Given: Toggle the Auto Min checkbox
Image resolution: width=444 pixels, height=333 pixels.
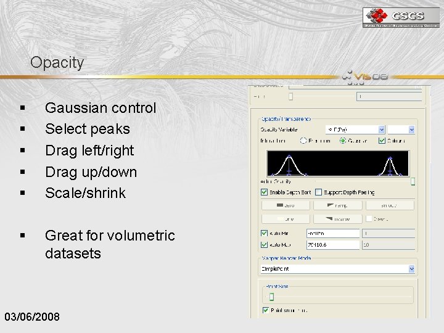Looking at the screenshot, I should (264, 233).
